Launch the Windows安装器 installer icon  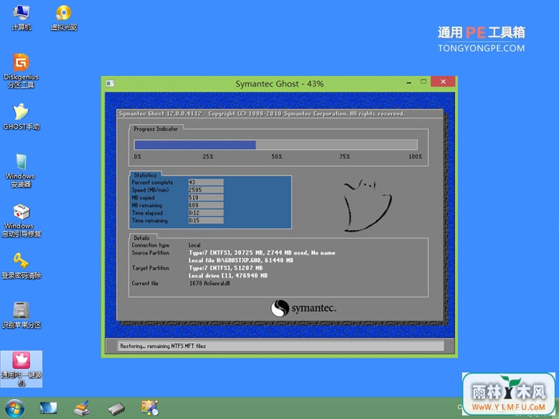(x=20, y=170)
